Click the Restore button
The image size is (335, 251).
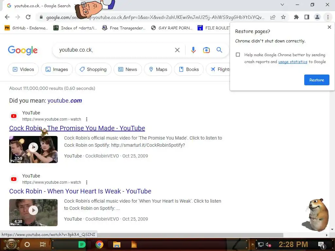point(317,80)
